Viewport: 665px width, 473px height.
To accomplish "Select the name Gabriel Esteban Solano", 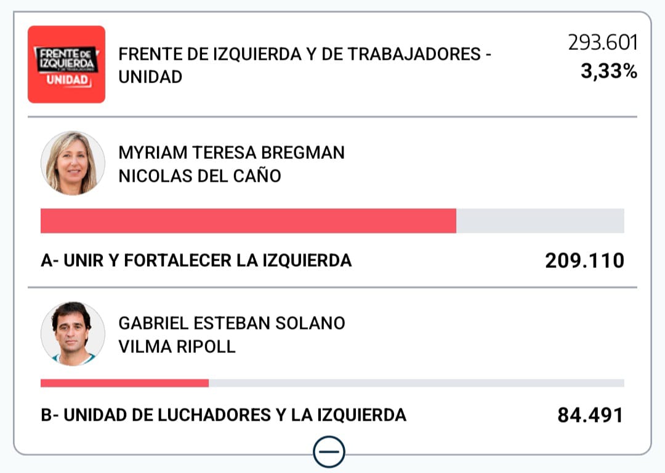I will 232,323.
